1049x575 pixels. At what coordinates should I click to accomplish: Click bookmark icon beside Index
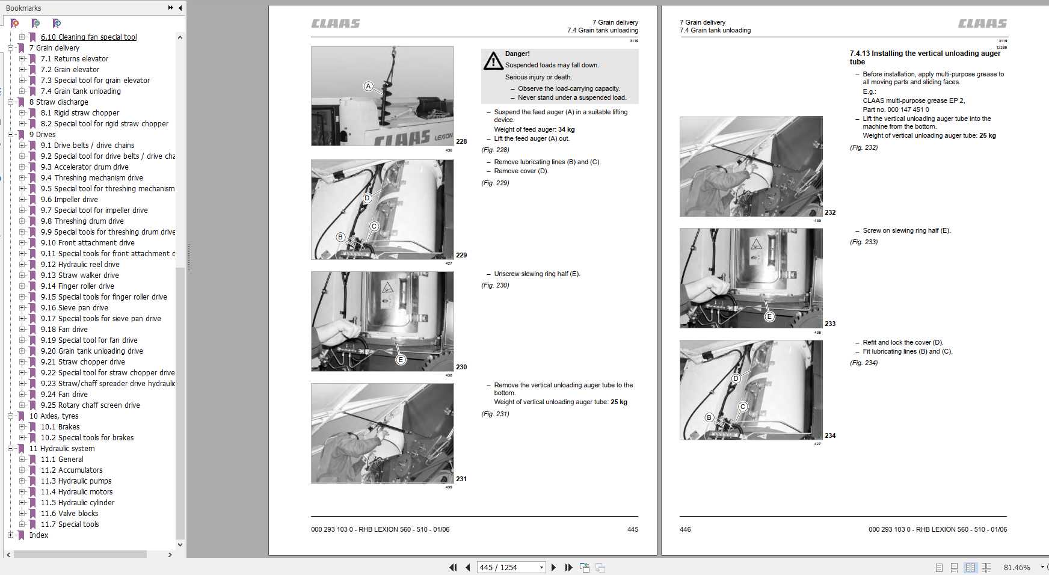tap(21, 535)
